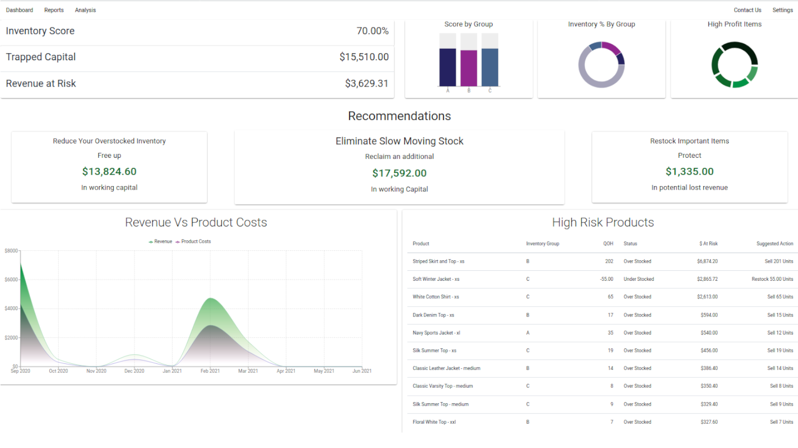This screenshot has height=448, width=798.
Task: Click the Contact Us link
Action: tap(747, 10)
